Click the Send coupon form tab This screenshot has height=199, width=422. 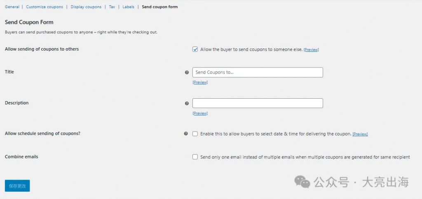(x=159, y=7)
